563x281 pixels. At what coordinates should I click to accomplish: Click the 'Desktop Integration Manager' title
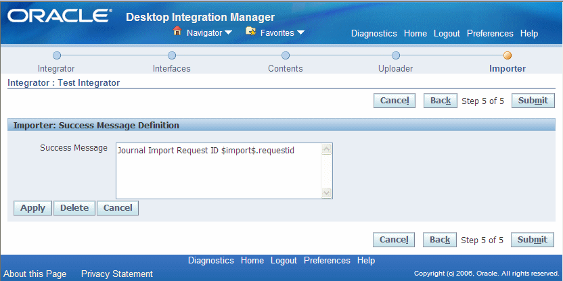coord(200,17)
